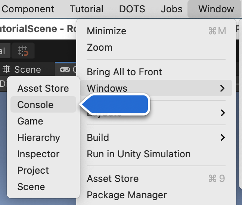The image size is (242, 205).
Task: Expand the Layouts submenu chevron
Action: tap(223, 113)
